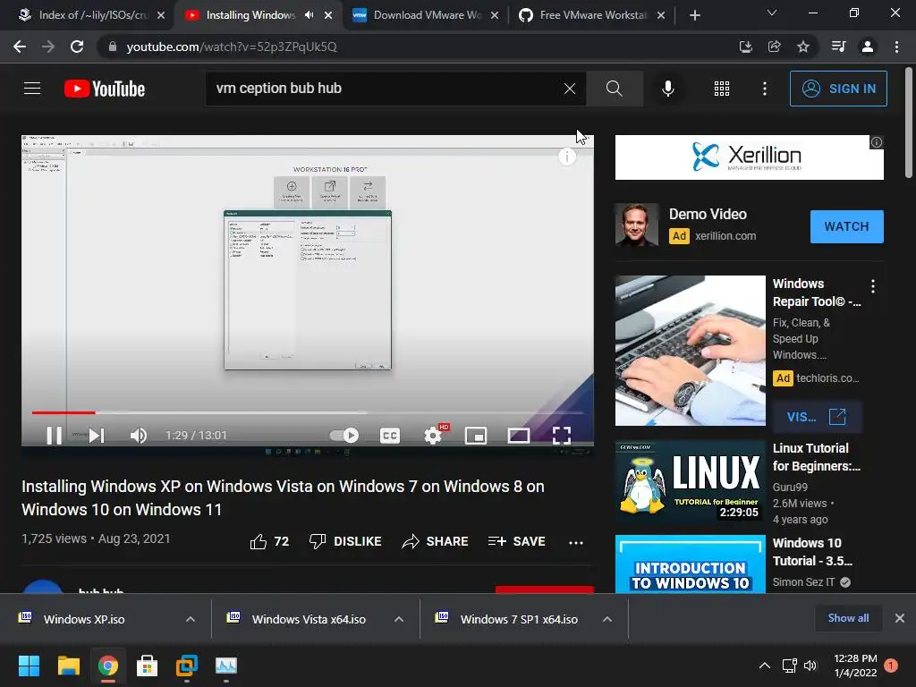Click the WATCH button for Demo Video ad
916x687 pixels.
[846, 226]
